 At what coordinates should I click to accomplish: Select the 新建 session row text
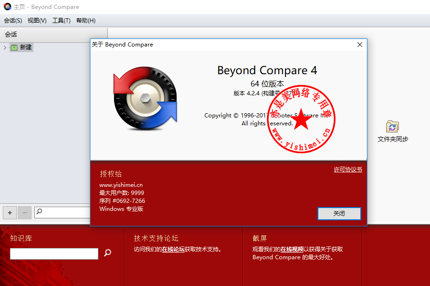(x=26, y=47)
